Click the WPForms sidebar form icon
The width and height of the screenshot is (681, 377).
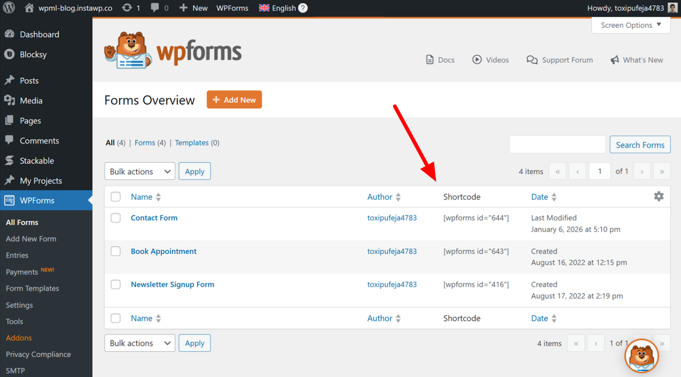coord(9,200)
